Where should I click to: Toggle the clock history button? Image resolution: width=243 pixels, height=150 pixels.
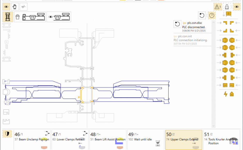(212, 15)
